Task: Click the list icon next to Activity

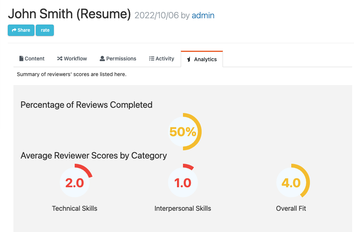Action: point(151,58)
